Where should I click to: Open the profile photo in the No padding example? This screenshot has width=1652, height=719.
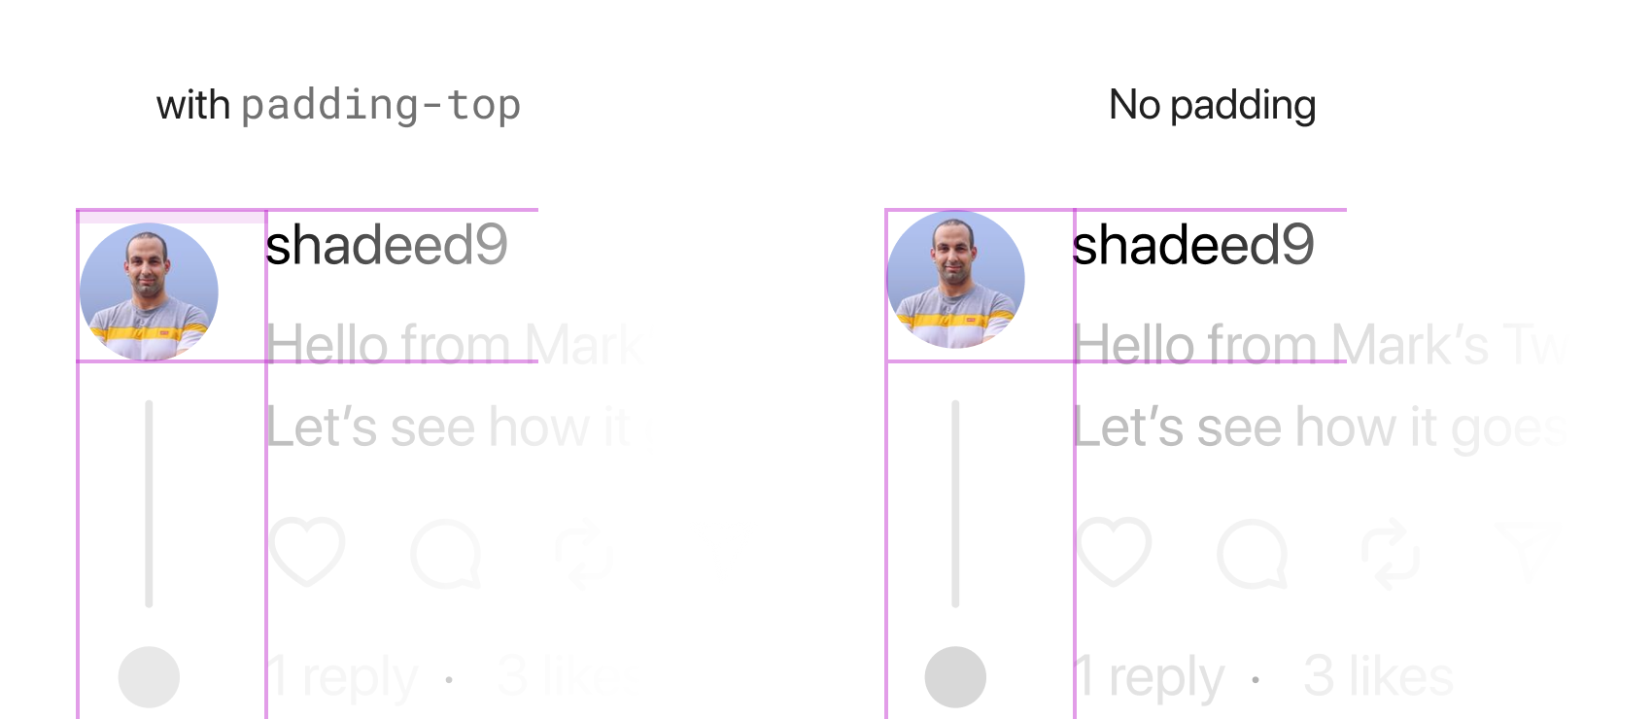[x=955, y=279]
